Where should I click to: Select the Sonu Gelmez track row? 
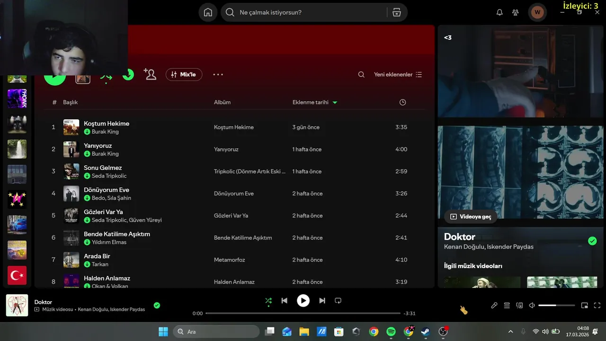[x=235, y=171]
